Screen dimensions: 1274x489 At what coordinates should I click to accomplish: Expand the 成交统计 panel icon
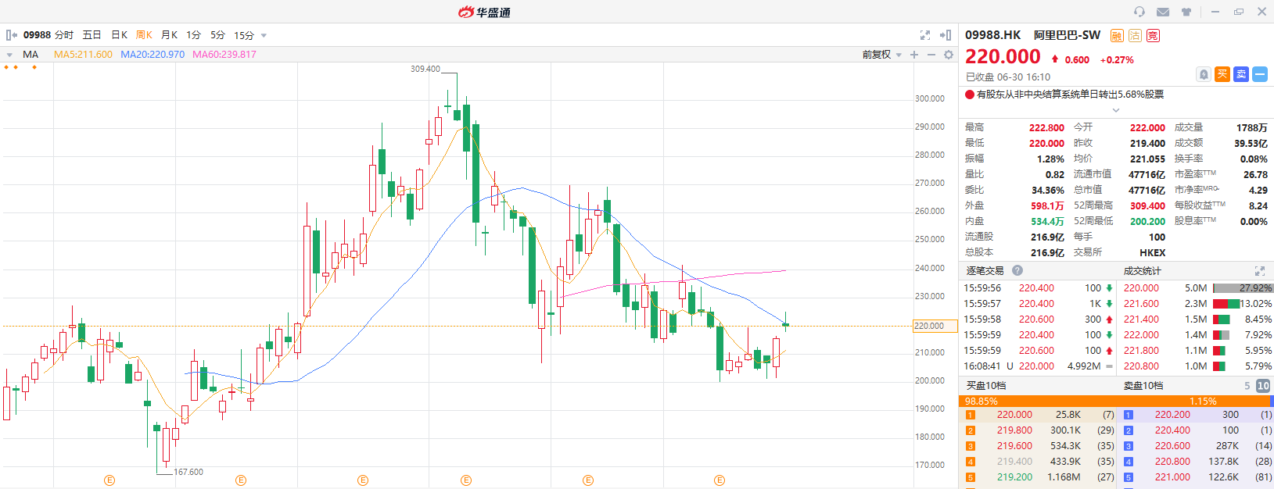[1260, 271]
